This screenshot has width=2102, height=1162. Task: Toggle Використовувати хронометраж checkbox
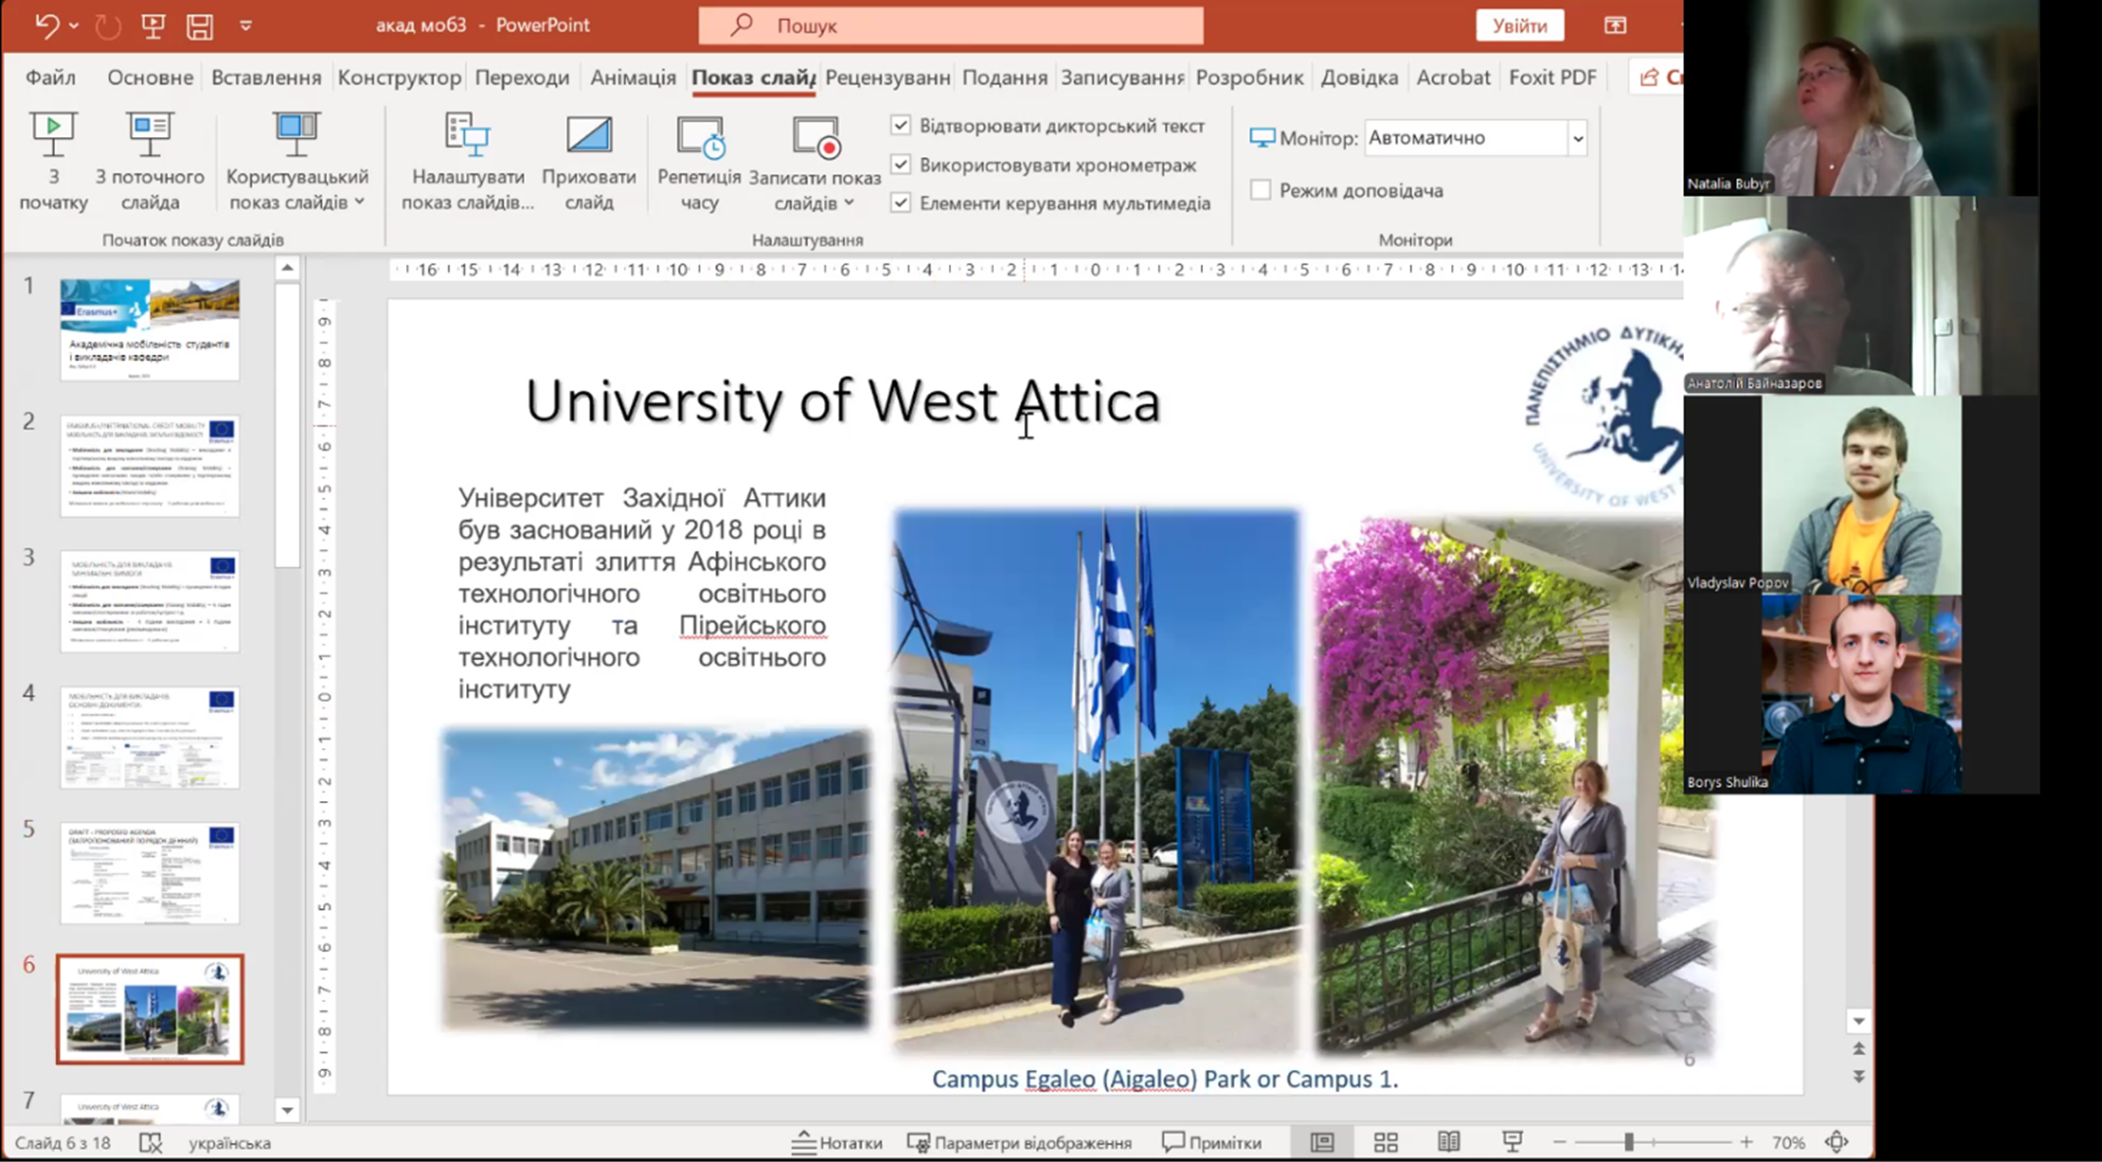[901, 165]
